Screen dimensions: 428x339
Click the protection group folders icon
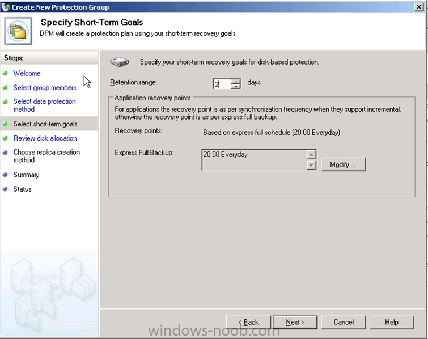point(18,31)
